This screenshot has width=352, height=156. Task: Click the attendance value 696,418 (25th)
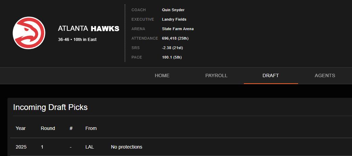coord(175,38)
